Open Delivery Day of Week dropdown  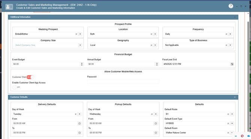(x=79, y=114)
